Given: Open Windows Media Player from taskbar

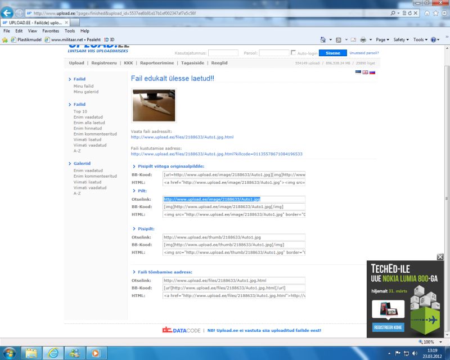Looking at the screenshot, I should (96, 353).
